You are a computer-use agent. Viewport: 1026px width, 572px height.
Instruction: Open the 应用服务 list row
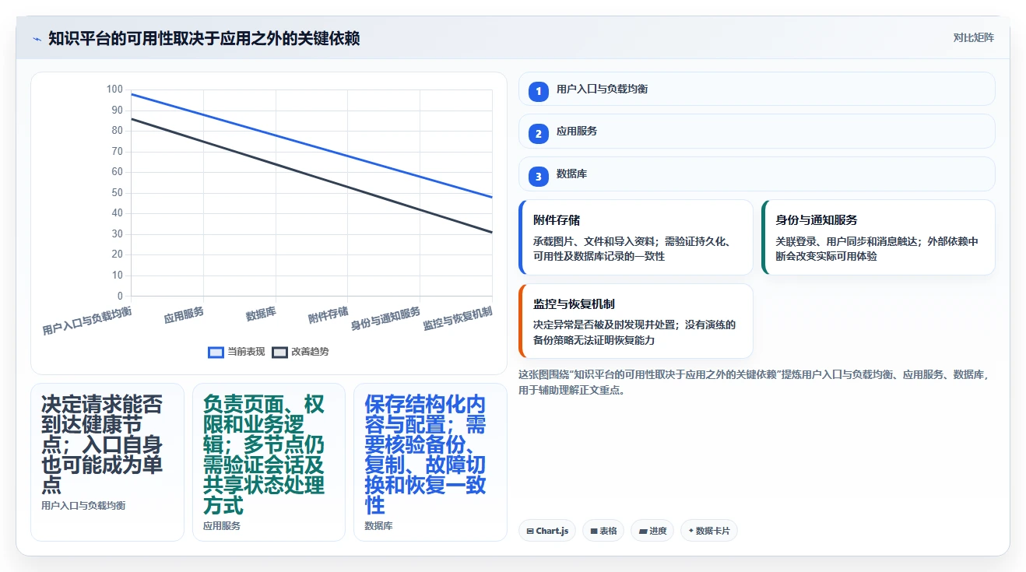pos(757,131)
